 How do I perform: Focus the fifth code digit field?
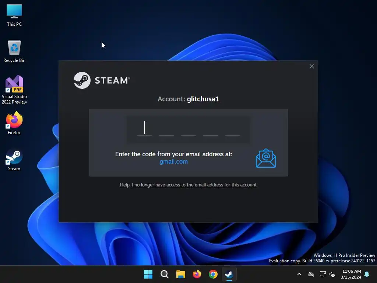point(233,129)
